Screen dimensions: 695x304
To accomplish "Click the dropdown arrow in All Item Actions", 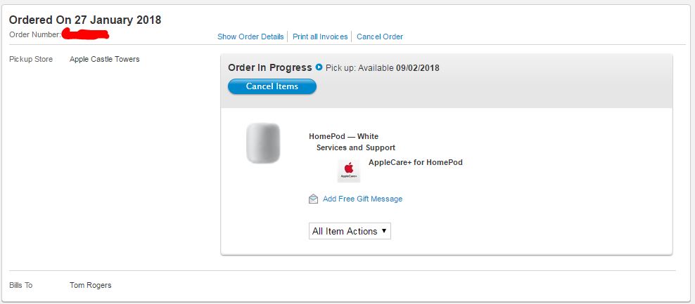I will point(384,230).
